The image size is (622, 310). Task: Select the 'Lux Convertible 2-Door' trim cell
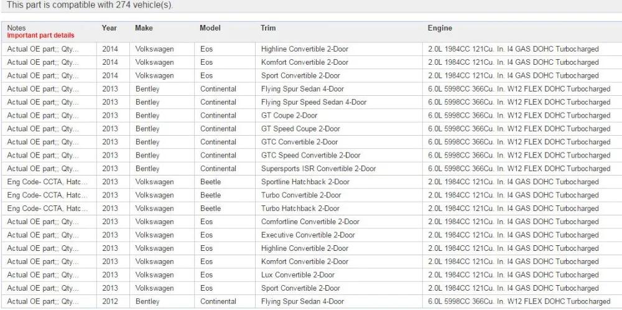tap(298, 275)
